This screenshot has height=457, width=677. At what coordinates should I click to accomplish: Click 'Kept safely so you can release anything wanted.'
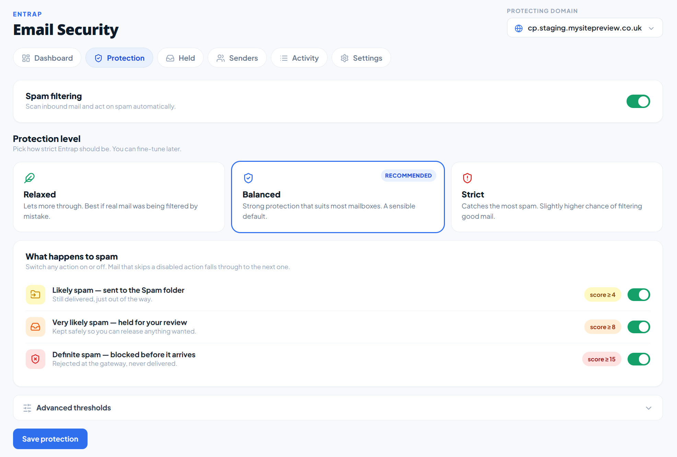pos(124,331)
